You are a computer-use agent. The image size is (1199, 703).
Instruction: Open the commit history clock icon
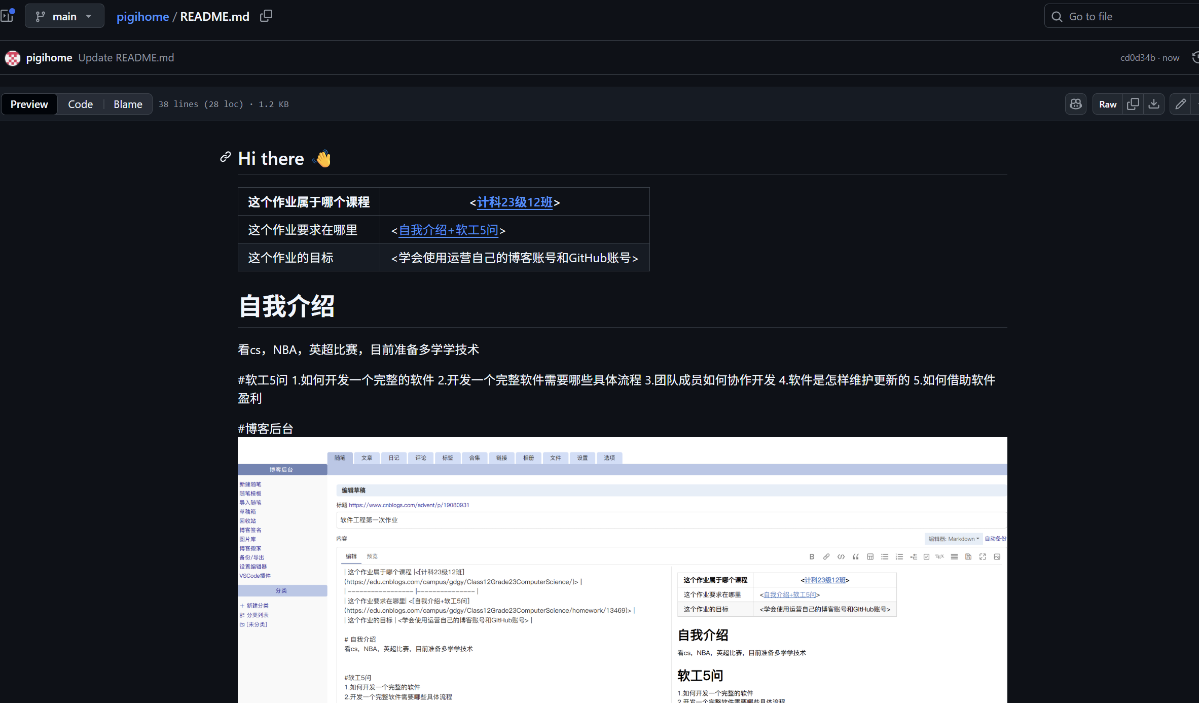tap(1195, 58)
